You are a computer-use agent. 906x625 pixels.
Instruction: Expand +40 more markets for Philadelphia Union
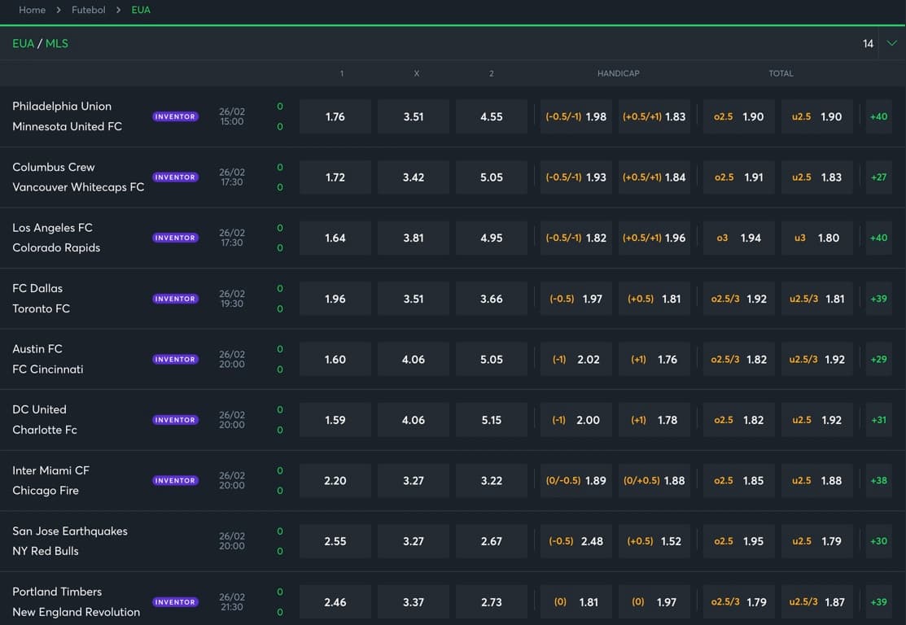point(879,116)
